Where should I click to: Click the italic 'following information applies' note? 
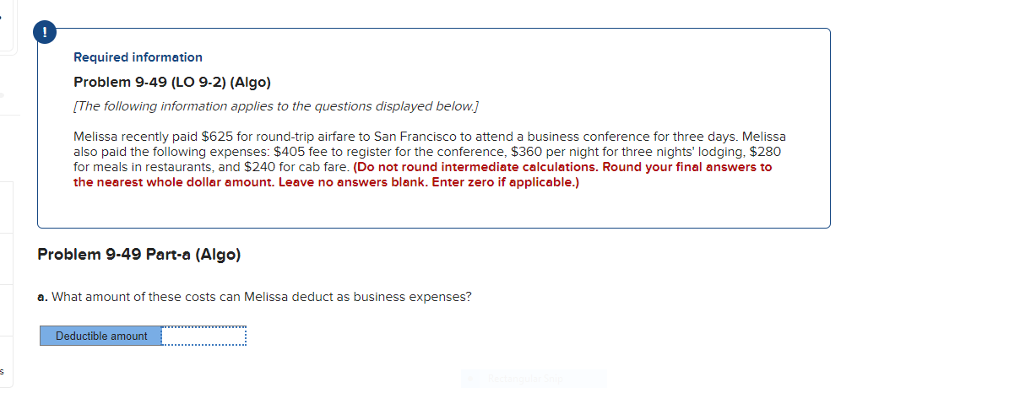[276, 106]
